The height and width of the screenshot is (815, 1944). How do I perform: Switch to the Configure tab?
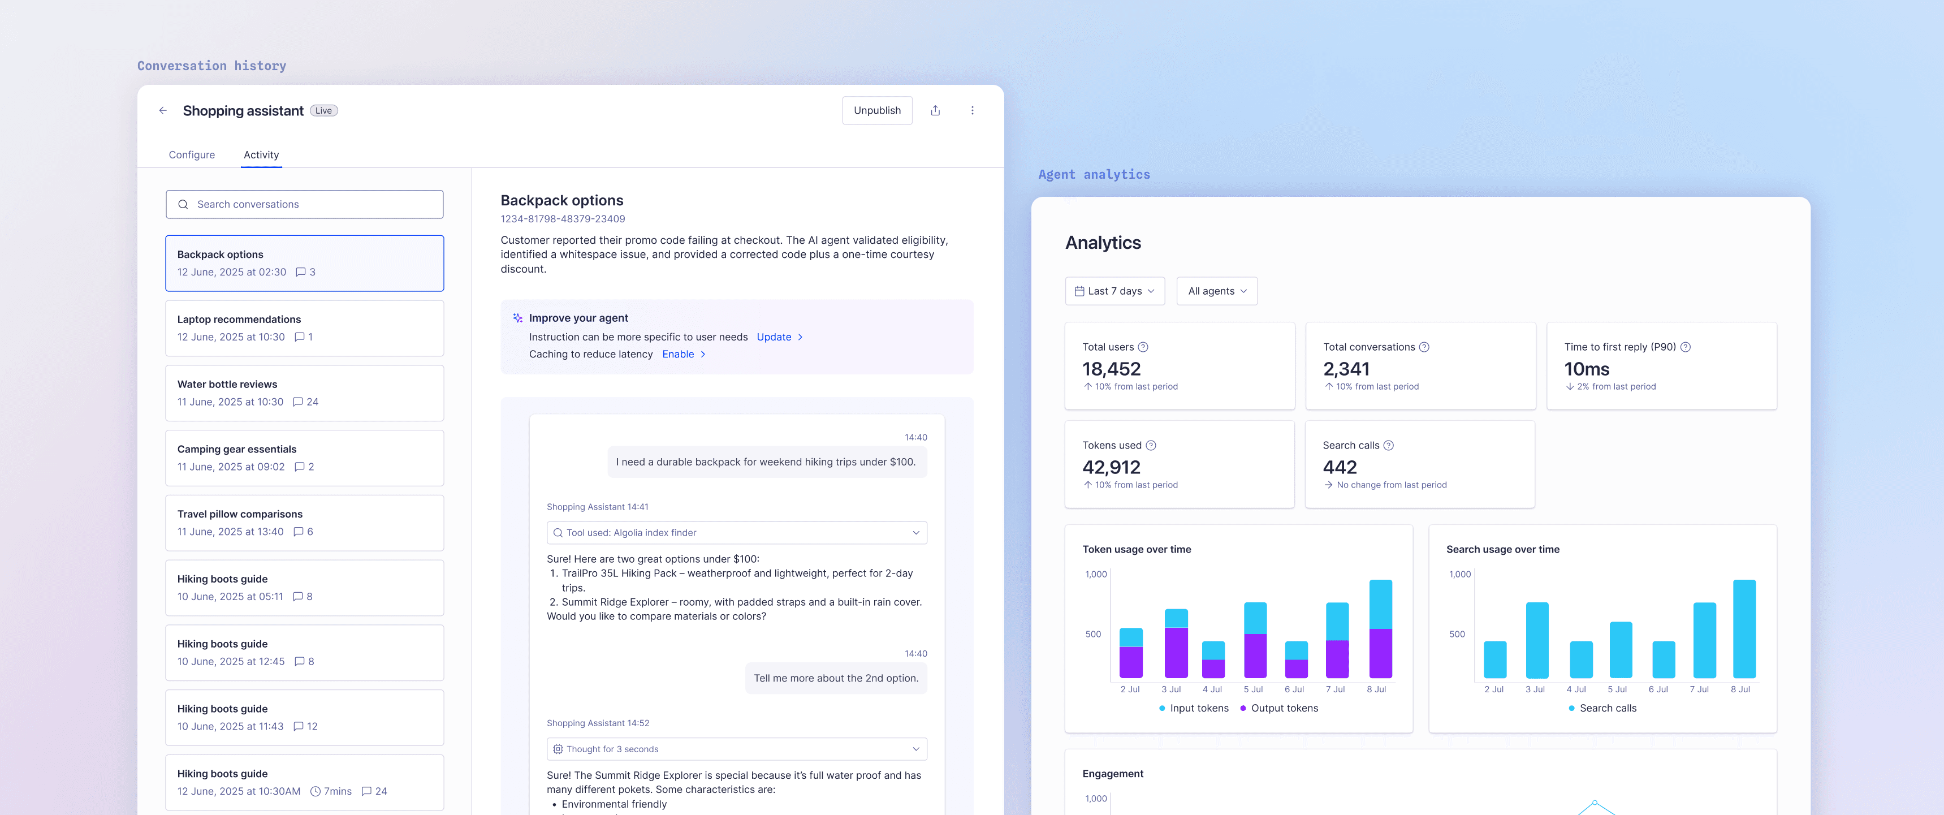192,155
